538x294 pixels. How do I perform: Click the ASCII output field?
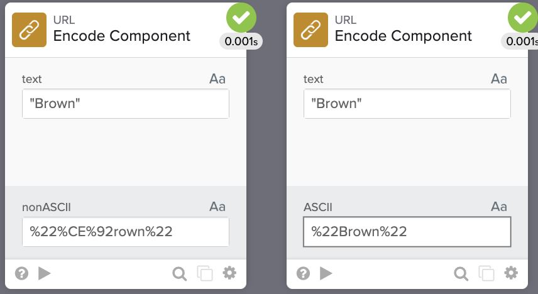(x=407, y=232)
